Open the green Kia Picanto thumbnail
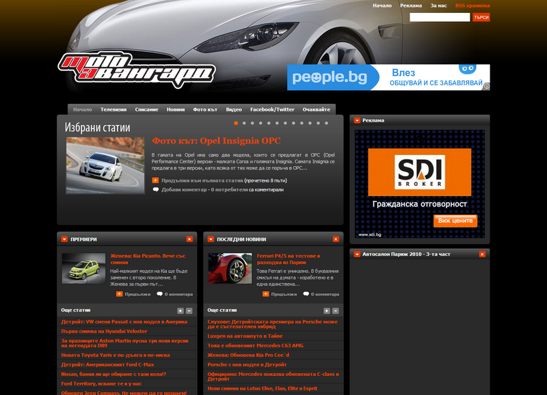The height and width of the screenshot is (395, 547). 83,269
